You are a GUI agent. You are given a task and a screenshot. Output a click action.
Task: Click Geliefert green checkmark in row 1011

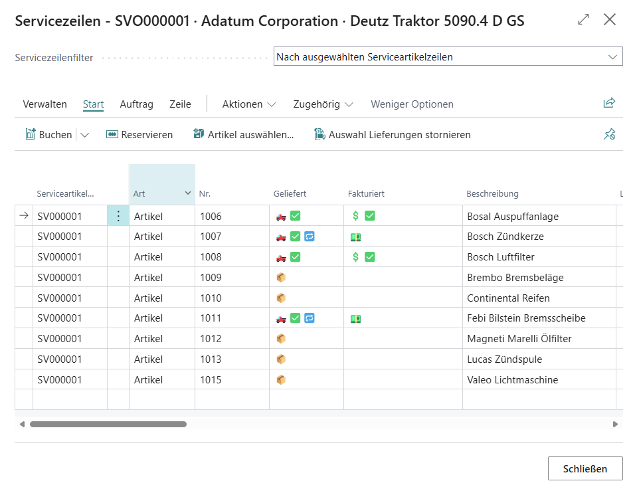[296, 319]
